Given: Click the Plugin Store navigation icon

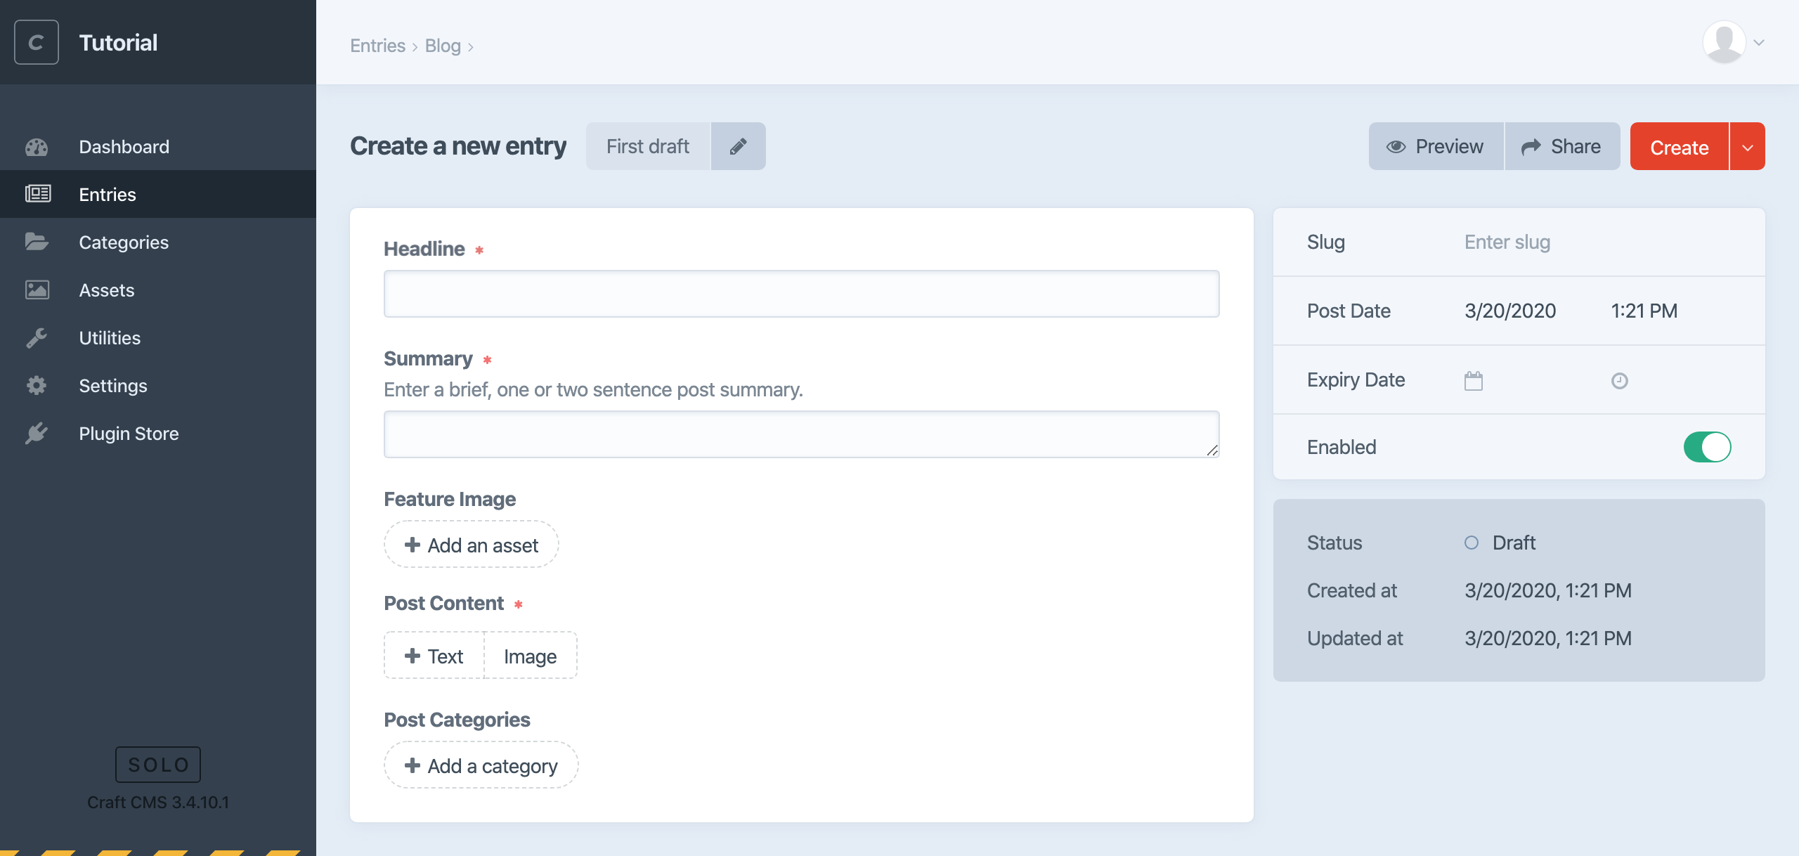Looking at the screenshot, I should (37, 433).
